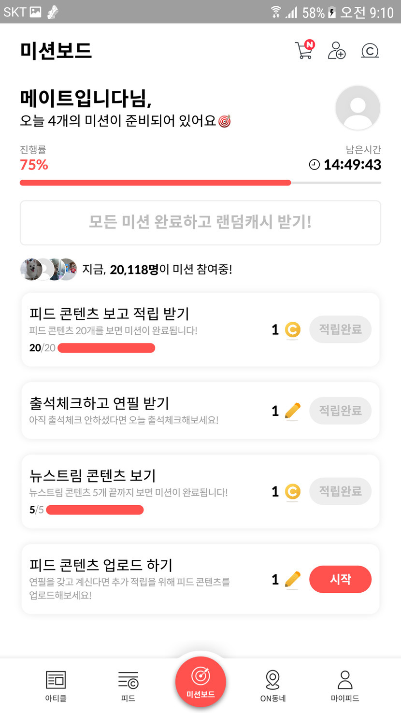This screenshot has width=401, height=713.
Task: Tap the center 미션보드 tab button
Action: click(200, 682)
